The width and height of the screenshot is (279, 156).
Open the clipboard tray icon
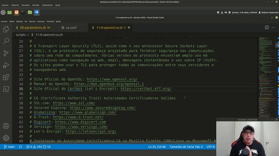click(230, 13)
